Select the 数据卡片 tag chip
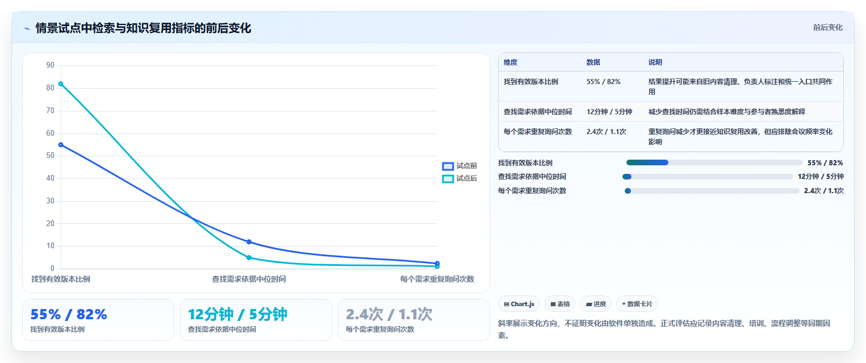866x363 pixels. (x=637, y=304)
